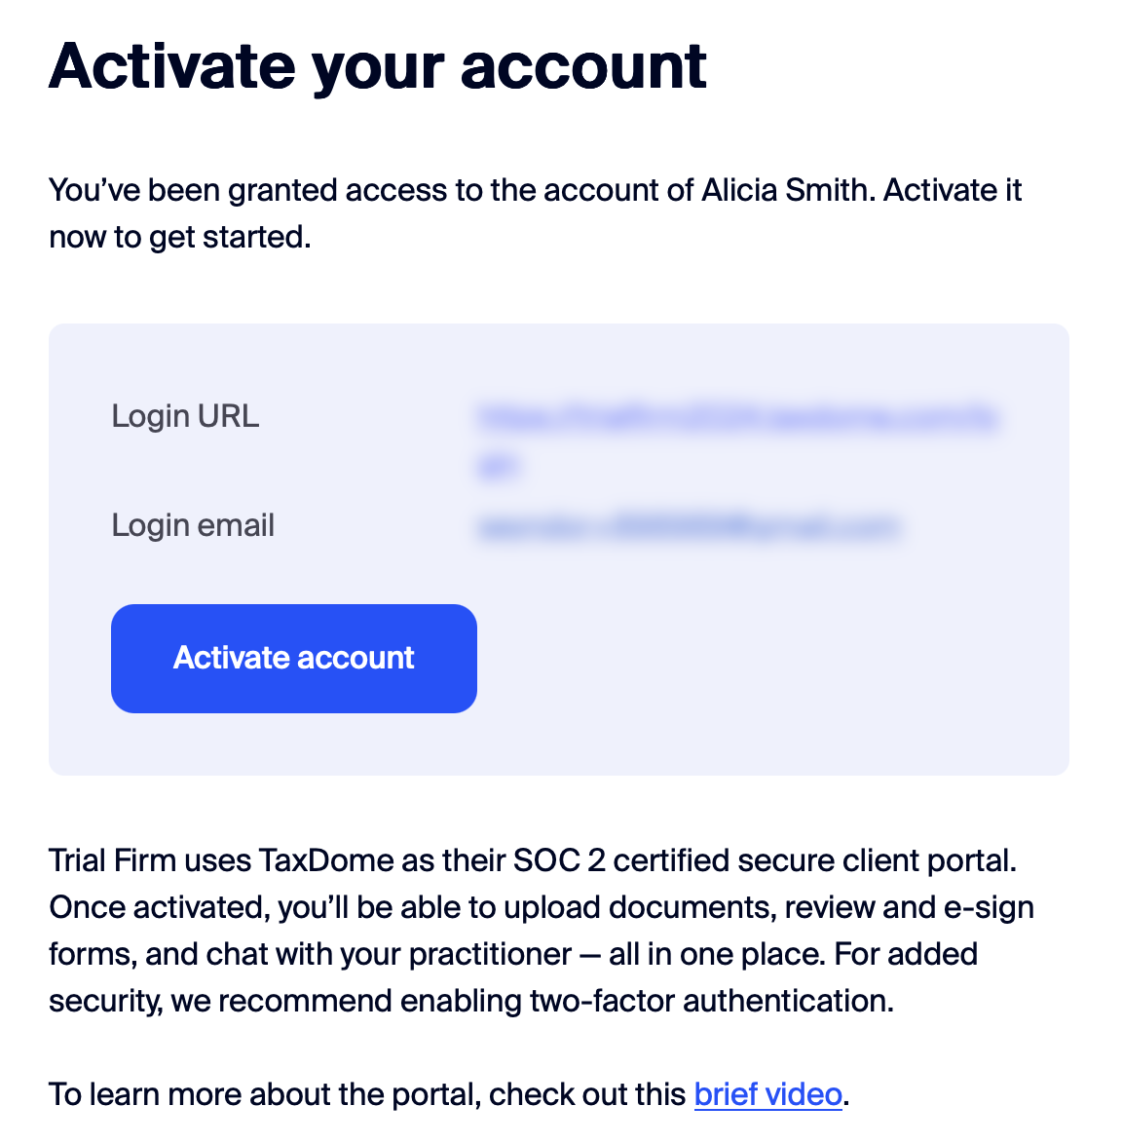
Task: Open the blurred Login URL link
Action: (736, 418)
